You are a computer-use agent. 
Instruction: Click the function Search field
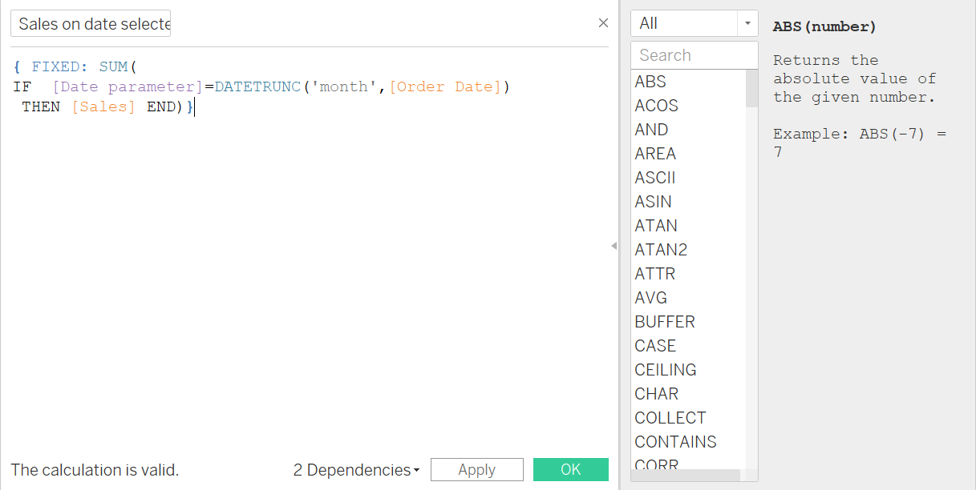[x=695, y=55]
